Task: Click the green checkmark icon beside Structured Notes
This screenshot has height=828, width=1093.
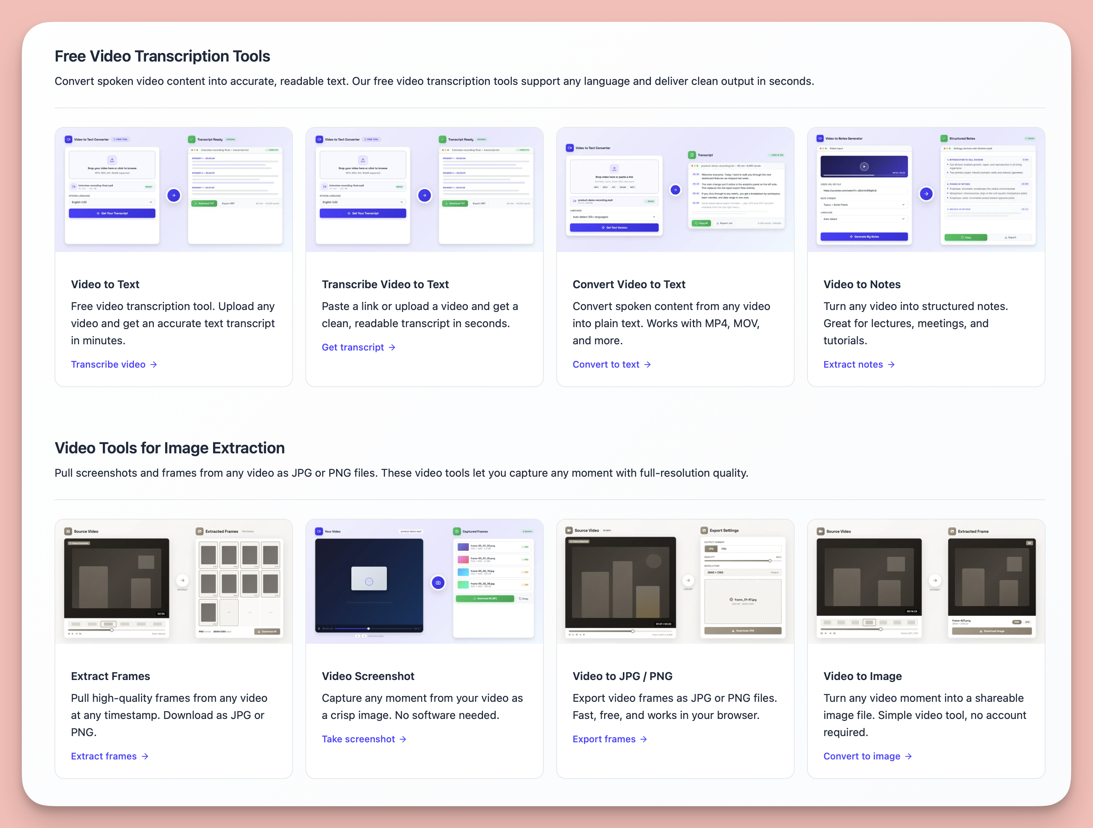Action: 944,138
